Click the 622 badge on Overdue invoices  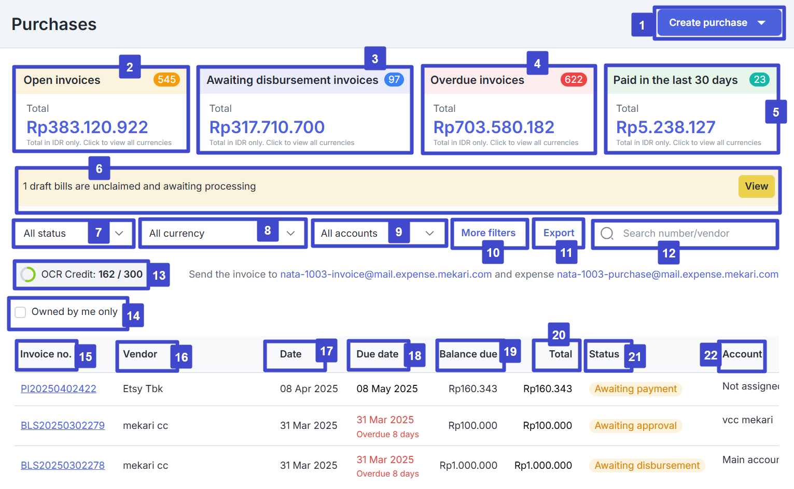(x=574, y=80)
